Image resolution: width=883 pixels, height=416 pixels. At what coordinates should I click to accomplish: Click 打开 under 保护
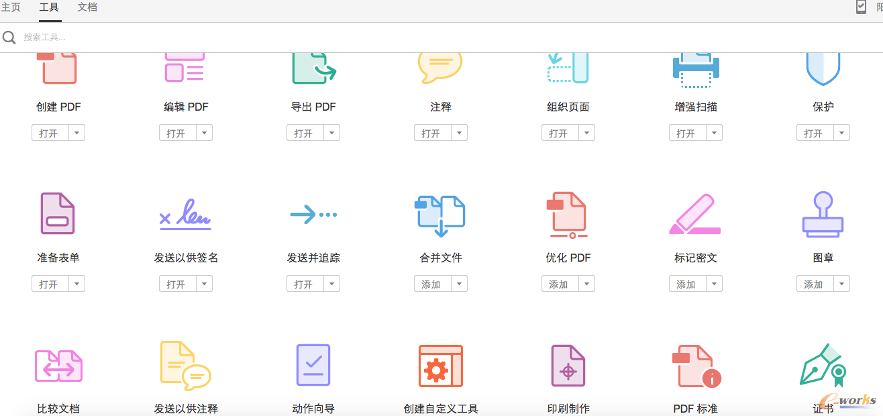coord(815,133)
